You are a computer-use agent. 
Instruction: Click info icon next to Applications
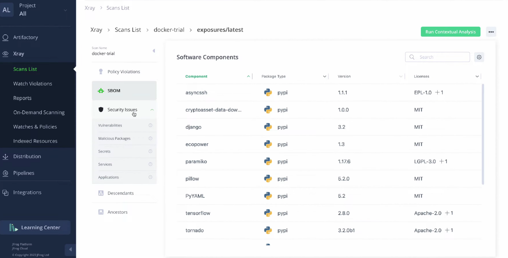click(150, 177)
